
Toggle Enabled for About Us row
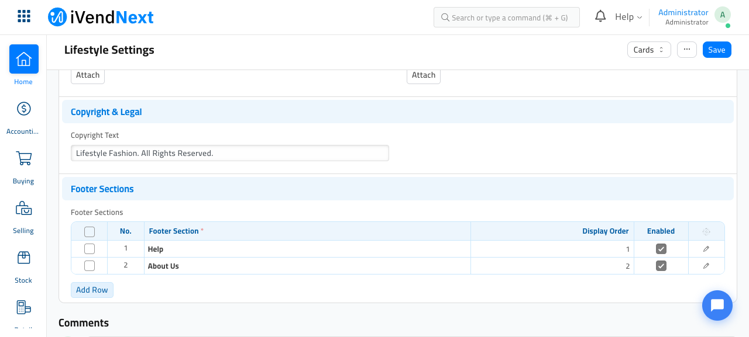(661, 266)
